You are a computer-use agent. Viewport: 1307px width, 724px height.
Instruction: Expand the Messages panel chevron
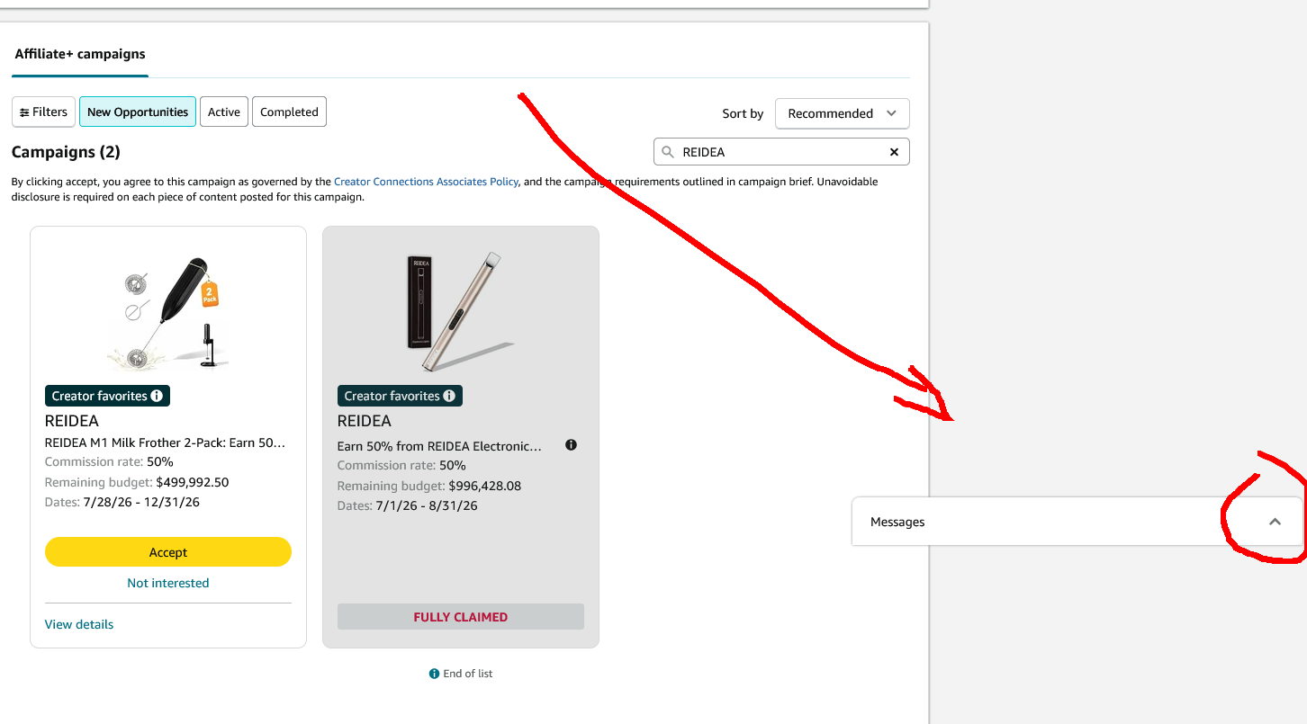tap(1275, 522)
